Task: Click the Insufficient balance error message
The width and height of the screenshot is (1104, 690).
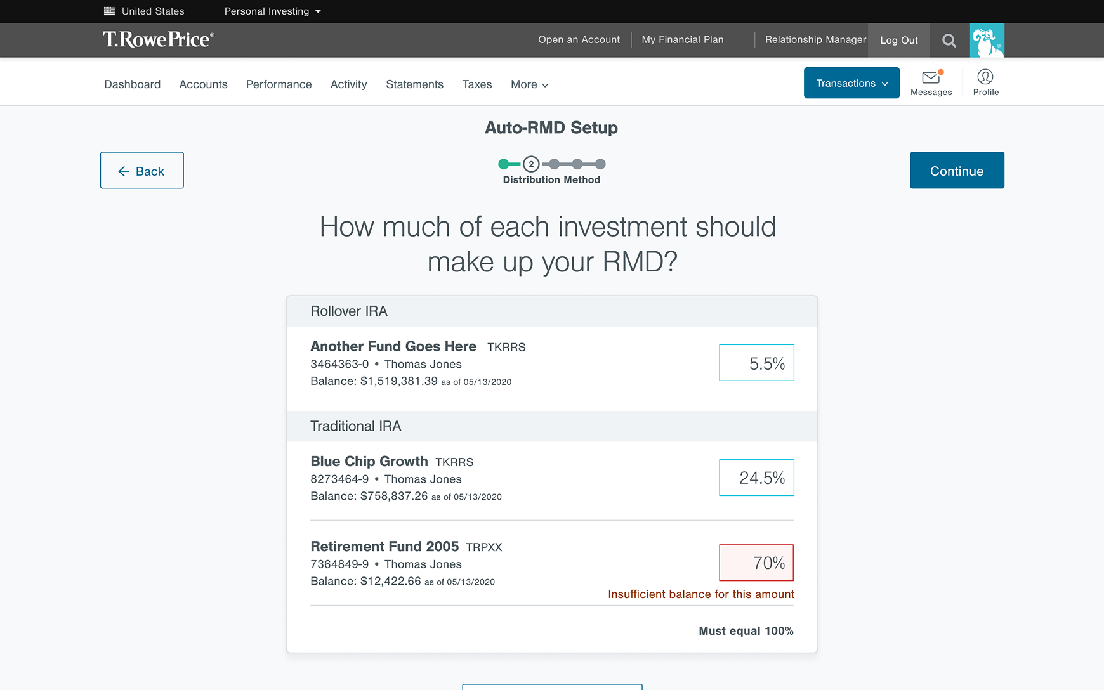Action: [x=701, y=594]
